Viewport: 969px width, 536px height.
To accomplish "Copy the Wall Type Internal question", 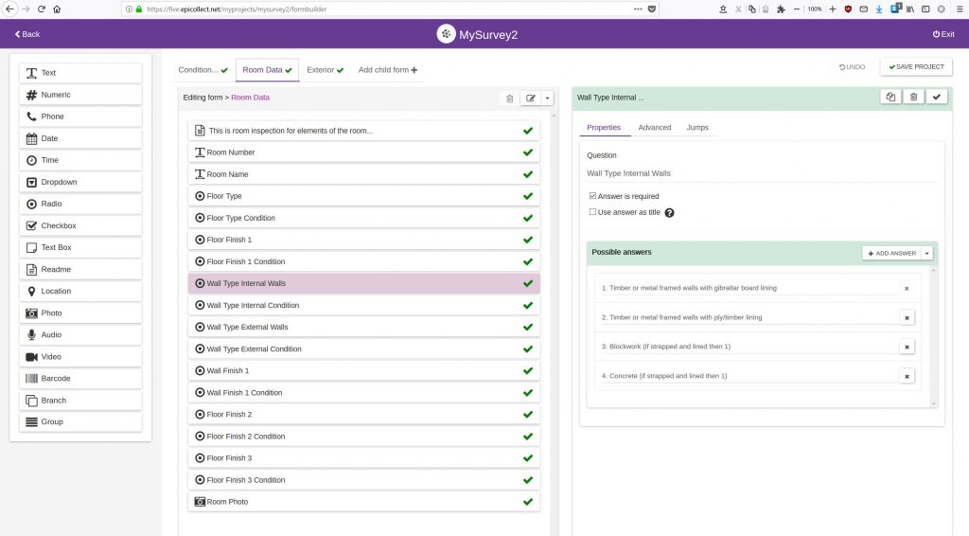I will pyautogui.click(x=890, y=97).
